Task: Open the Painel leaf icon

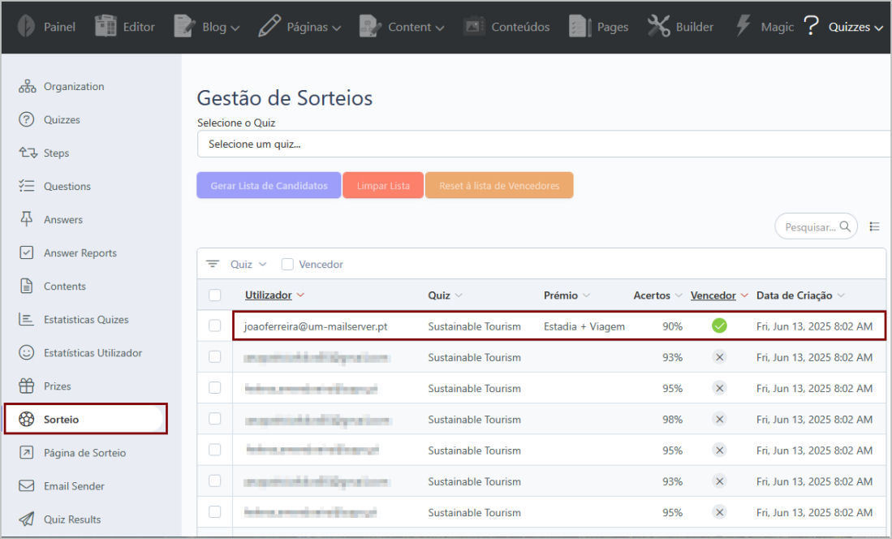Action: pos(26,26)
